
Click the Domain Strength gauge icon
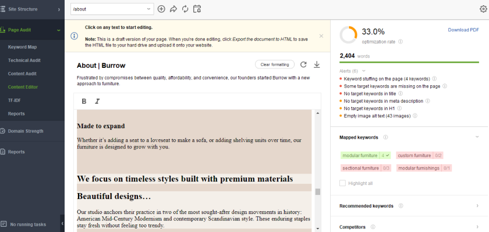2,131
